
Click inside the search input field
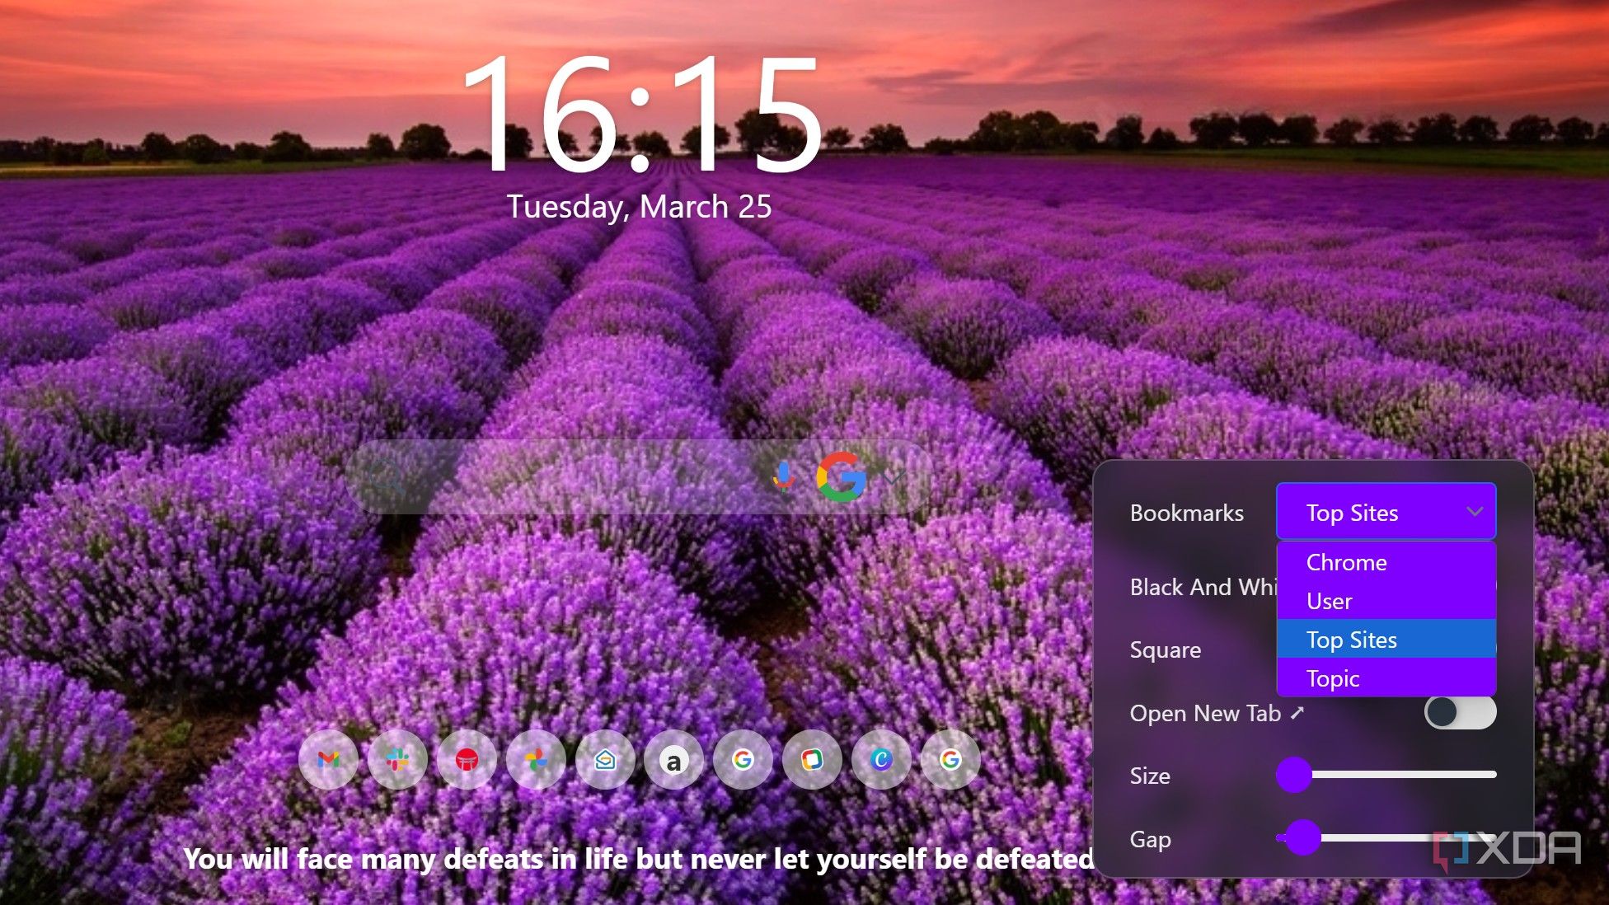pos(585,476)
